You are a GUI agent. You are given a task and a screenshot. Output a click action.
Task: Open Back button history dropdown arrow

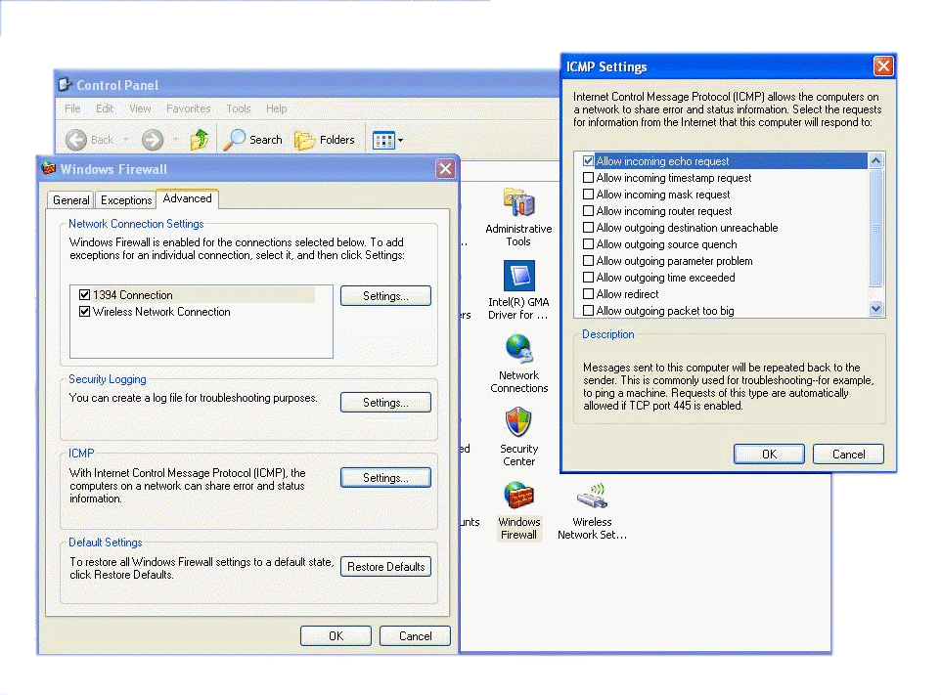coord(125,141)
